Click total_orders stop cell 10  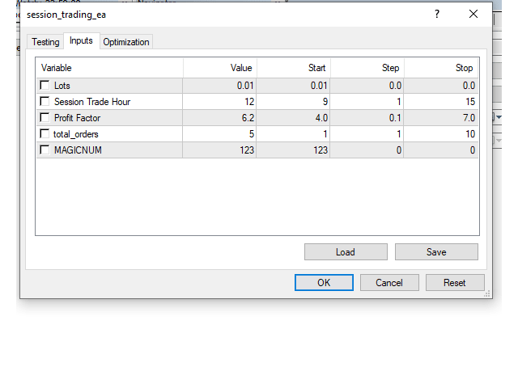click(x=440, y=134)
